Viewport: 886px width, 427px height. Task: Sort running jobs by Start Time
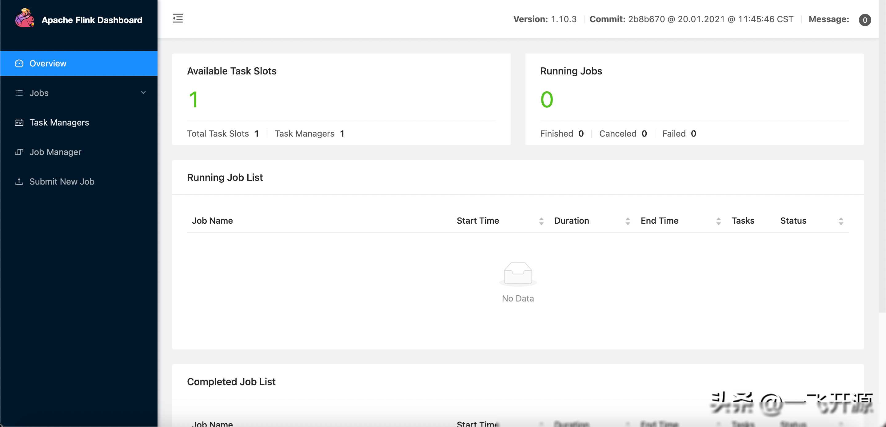pos(541,221)
